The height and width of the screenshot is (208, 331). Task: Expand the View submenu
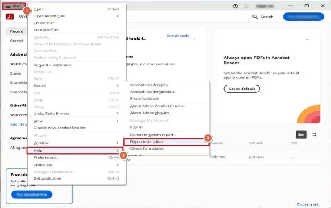(76, 121)
